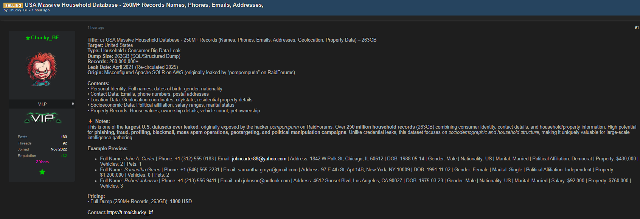Click the Chucky doll avatar image
The width and height of the screenshot is (640, 219).
(42, 69)
